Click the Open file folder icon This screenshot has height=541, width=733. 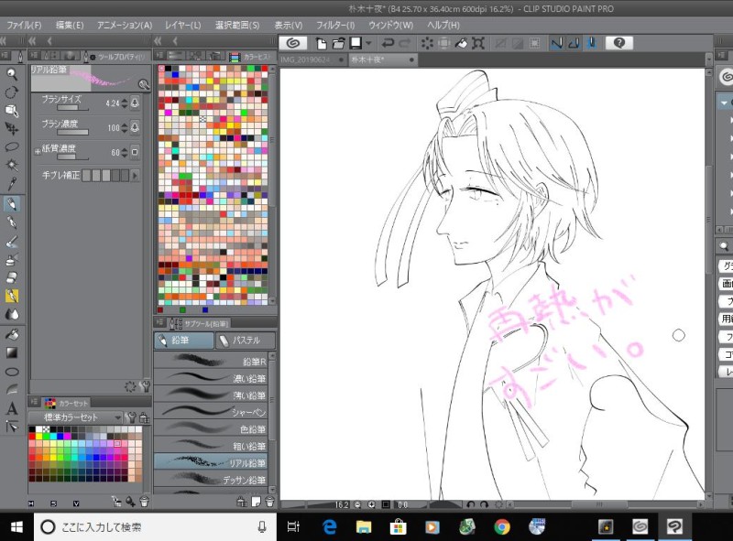click(x=338, y=43)
